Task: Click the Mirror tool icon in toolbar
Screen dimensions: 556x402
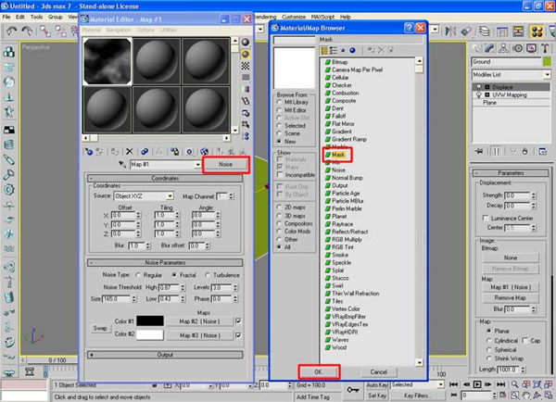Action: (450, 31)
